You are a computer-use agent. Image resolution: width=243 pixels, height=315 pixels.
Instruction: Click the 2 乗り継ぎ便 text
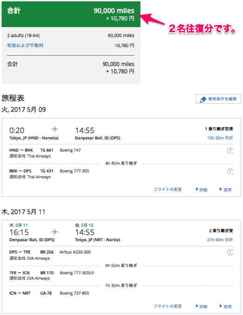[221, 230]
